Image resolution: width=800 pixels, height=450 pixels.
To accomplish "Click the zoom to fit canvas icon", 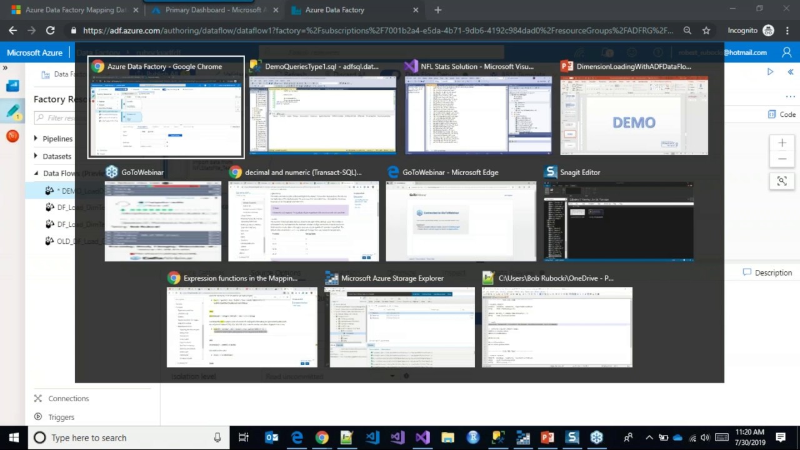I will coord(782,181).
